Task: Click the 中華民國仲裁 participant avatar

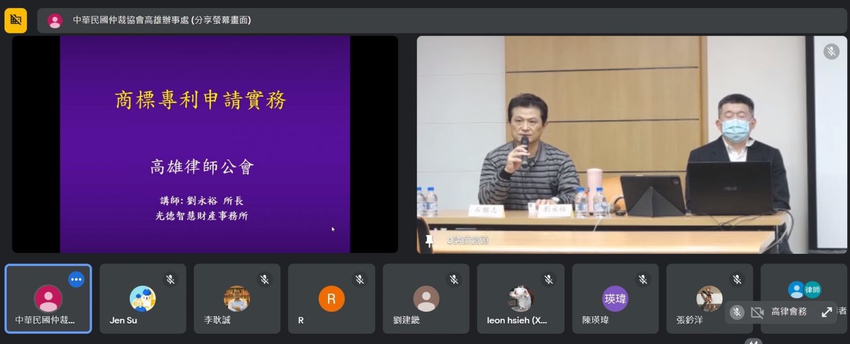Action: [48, 299]
